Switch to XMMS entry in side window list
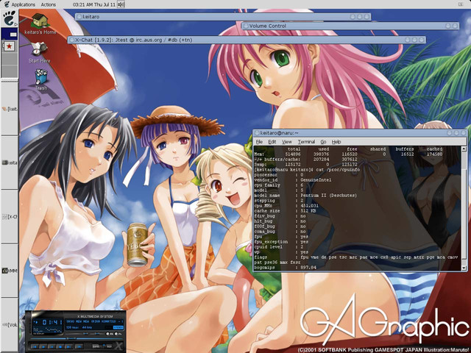 pos(10,271)
